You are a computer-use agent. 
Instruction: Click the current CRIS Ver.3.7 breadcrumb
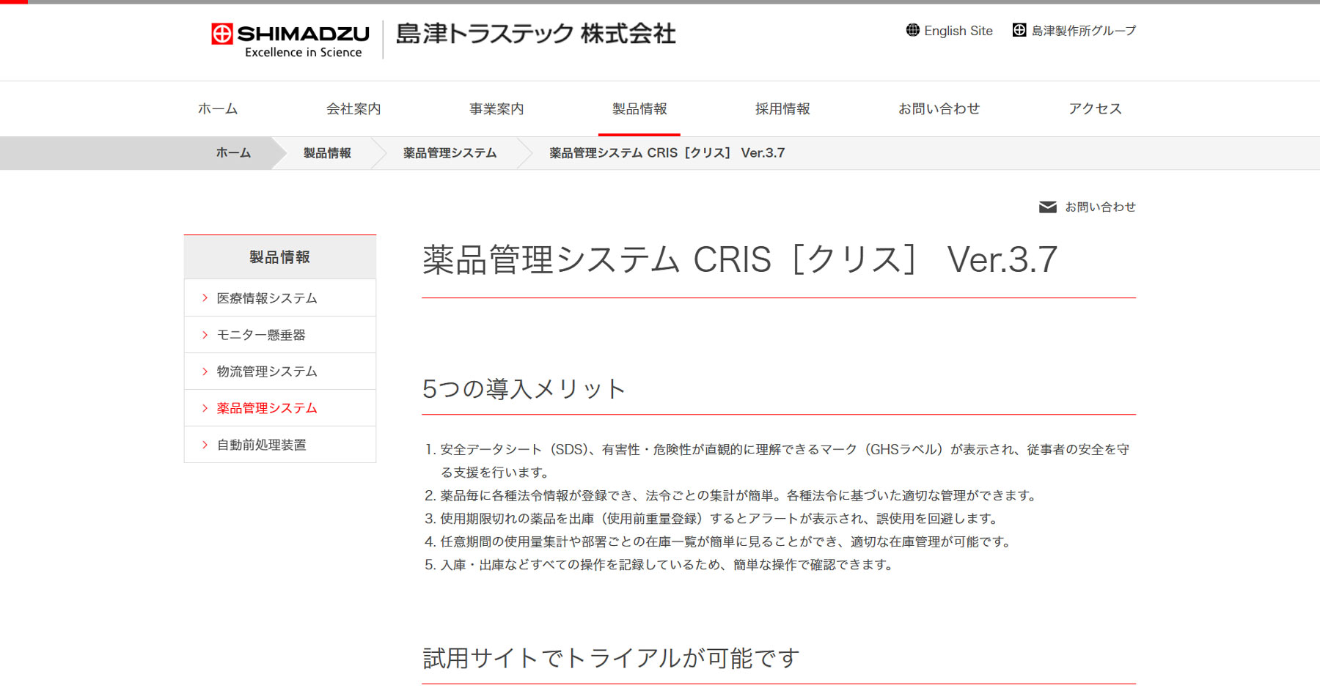pos(667,153)
